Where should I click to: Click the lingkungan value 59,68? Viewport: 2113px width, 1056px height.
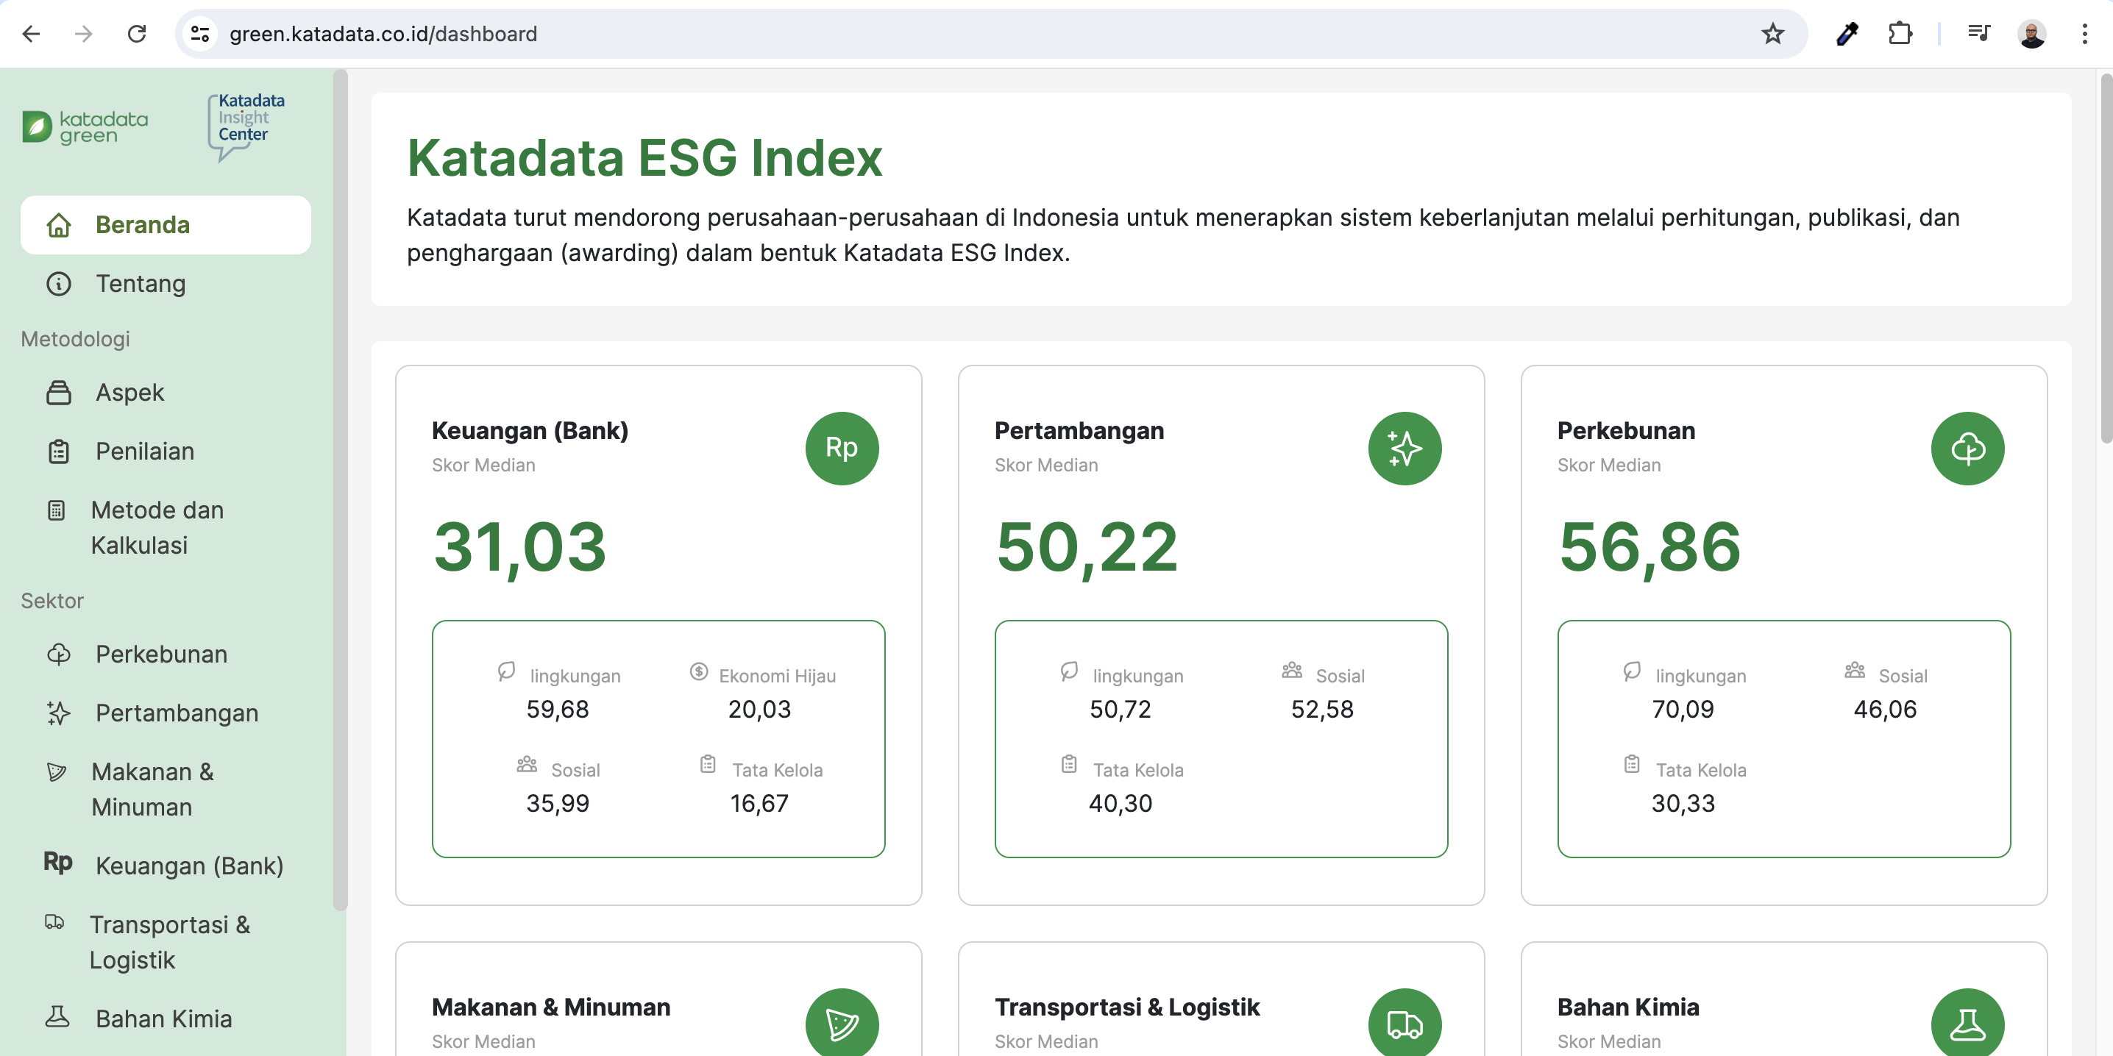(x=558, y=709)
